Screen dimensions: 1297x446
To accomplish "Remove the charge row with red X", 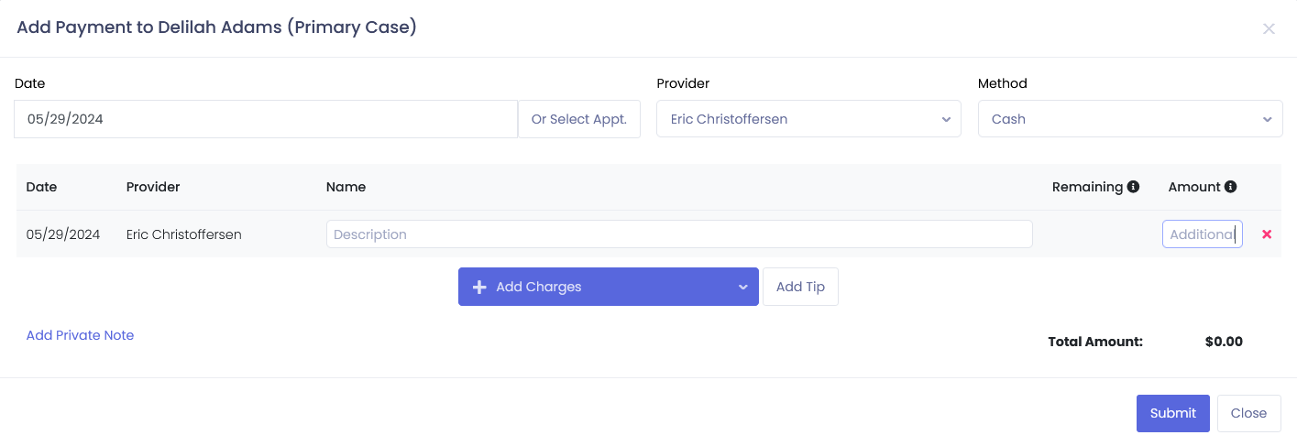I will [x=1267, y=234].
